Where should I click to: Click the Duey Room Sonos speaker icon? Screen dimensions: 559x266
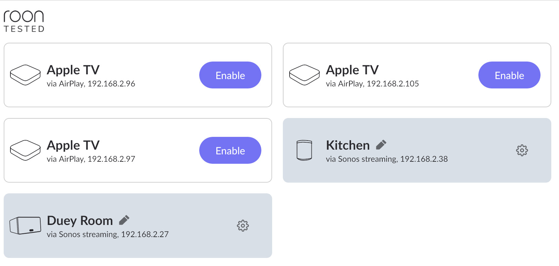tap(25, 225)
